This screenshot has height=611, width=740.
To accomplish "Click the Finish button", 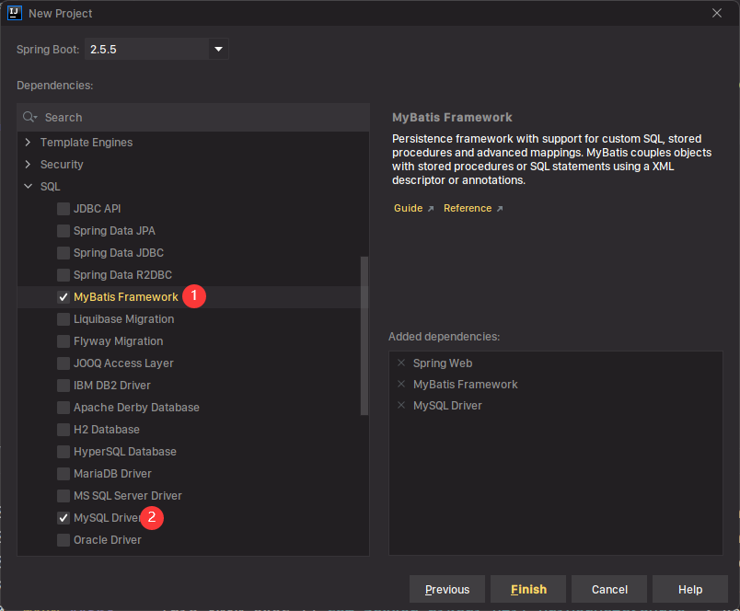I will (x=528, y=589).
